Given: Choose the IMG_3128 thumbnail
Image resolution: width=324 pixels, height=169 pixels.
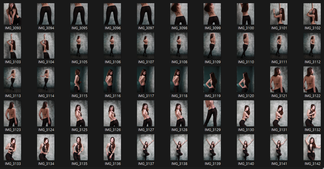Looking at the screenshot, I should click(x=179, y=113).
